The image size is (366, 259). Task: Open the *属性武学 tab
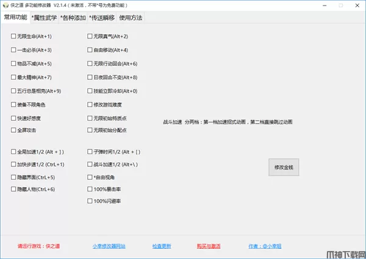tap(44, 18)
